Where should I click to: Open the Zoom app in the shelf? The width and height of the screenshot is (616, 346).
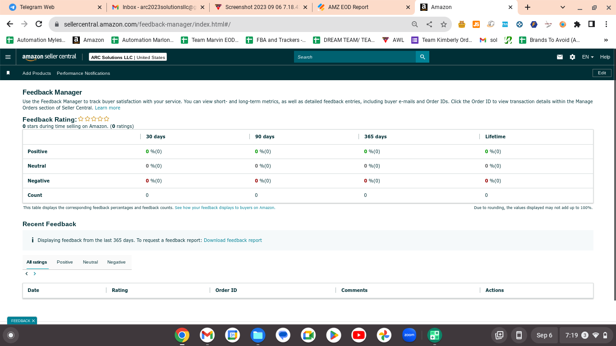point(409,335)
